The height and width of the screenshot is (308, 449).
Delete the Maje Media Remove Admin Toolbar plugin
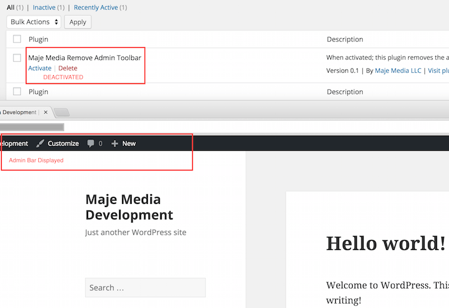point(68,68)
